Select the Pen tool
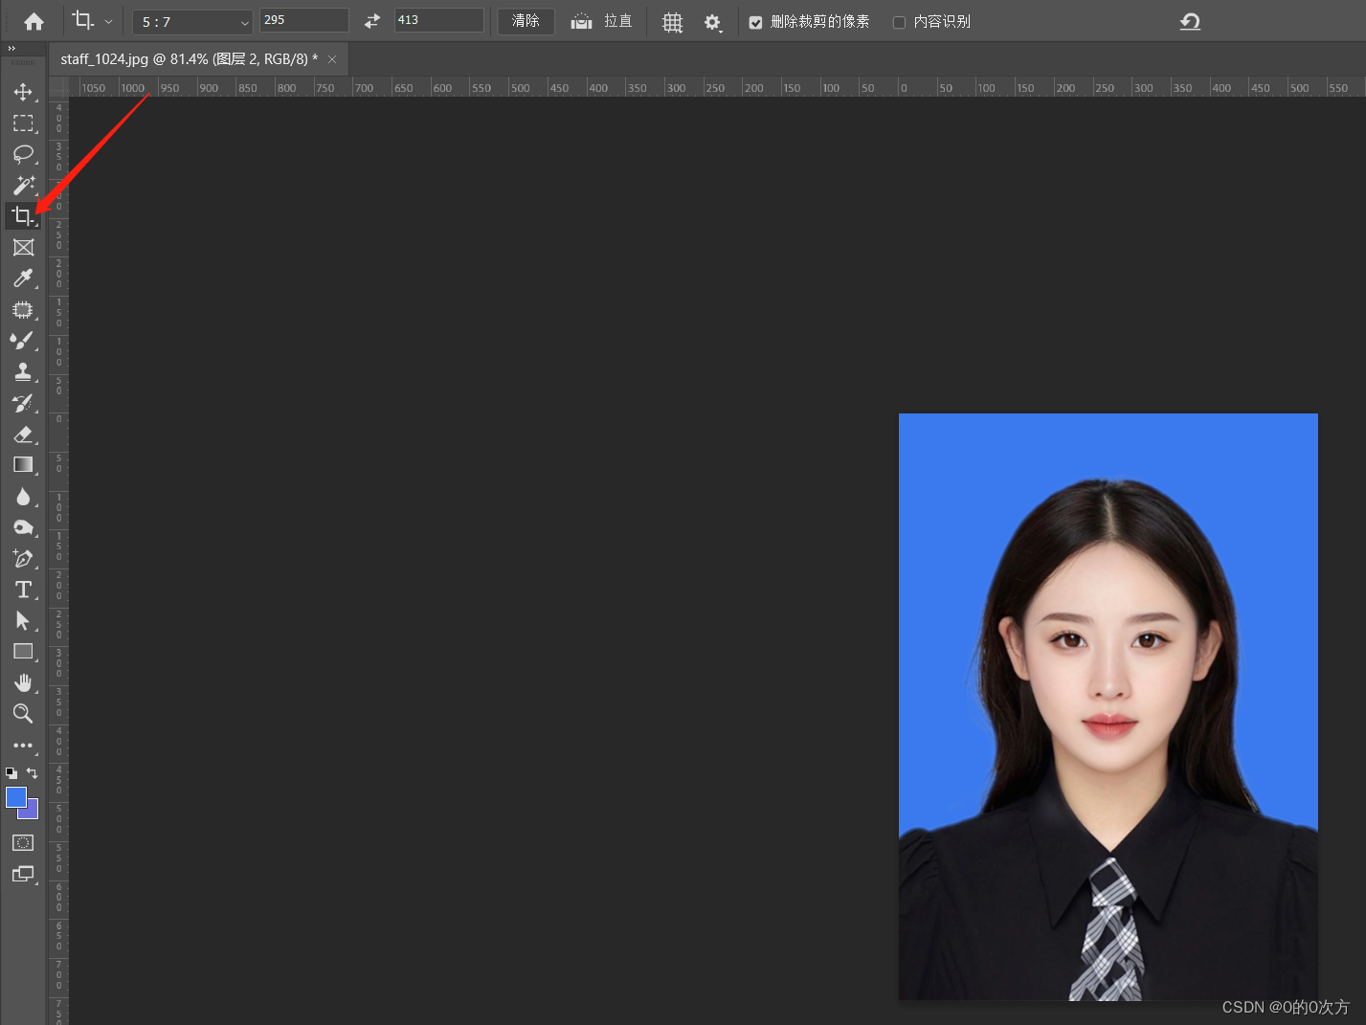 [23, 558]
